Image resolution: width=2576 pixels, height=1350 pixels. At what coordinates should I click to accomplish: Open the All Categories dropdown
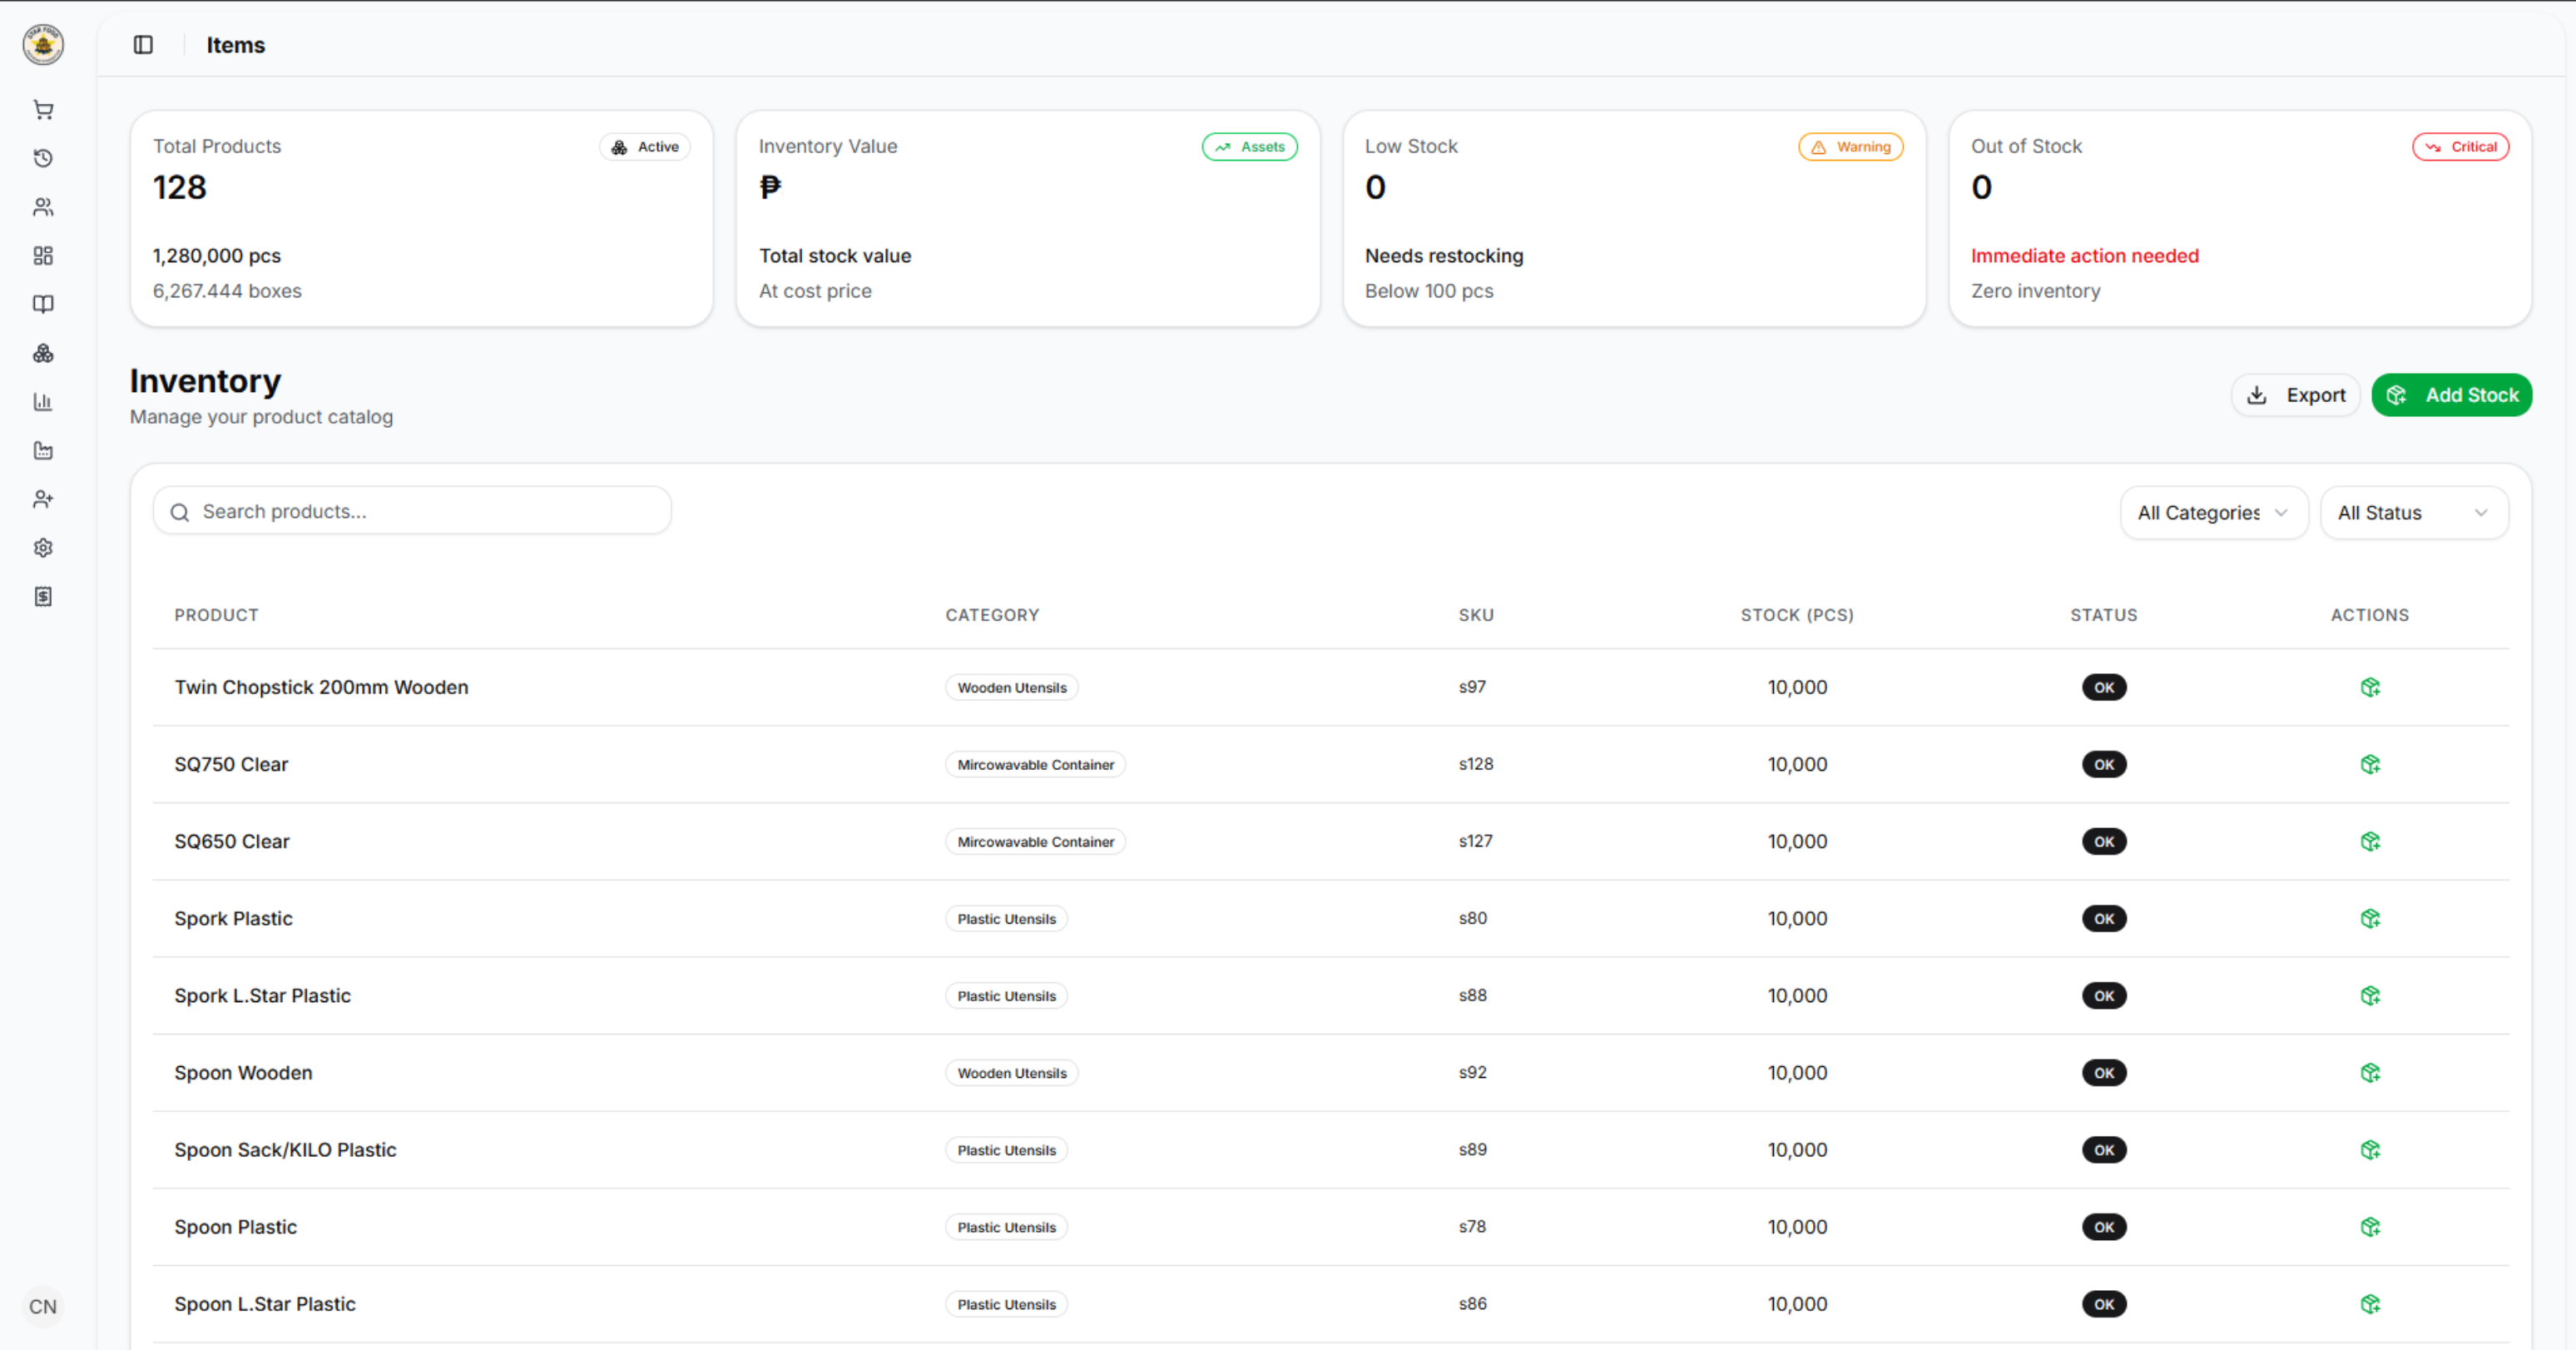coord(2214,513)
